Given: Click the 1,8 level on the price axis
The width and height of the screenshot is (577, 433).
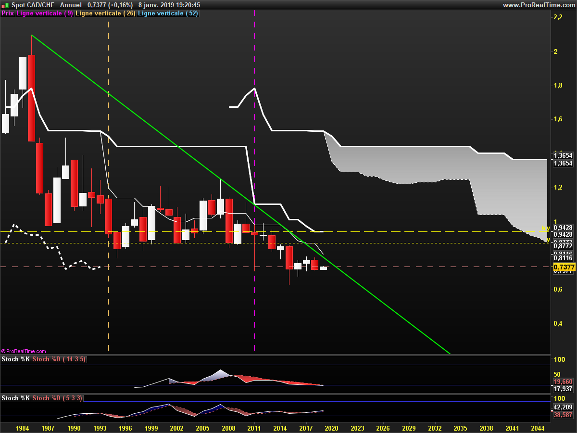Looking at the screenshot, I should click(x=558, y=86).
